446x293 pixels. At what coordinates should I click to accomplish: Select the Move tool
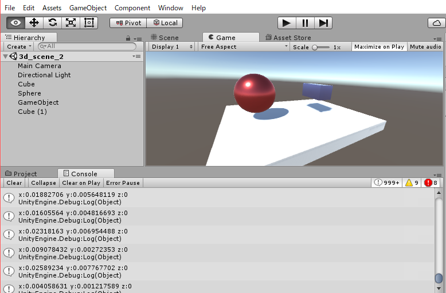click(x=34, y=23)
